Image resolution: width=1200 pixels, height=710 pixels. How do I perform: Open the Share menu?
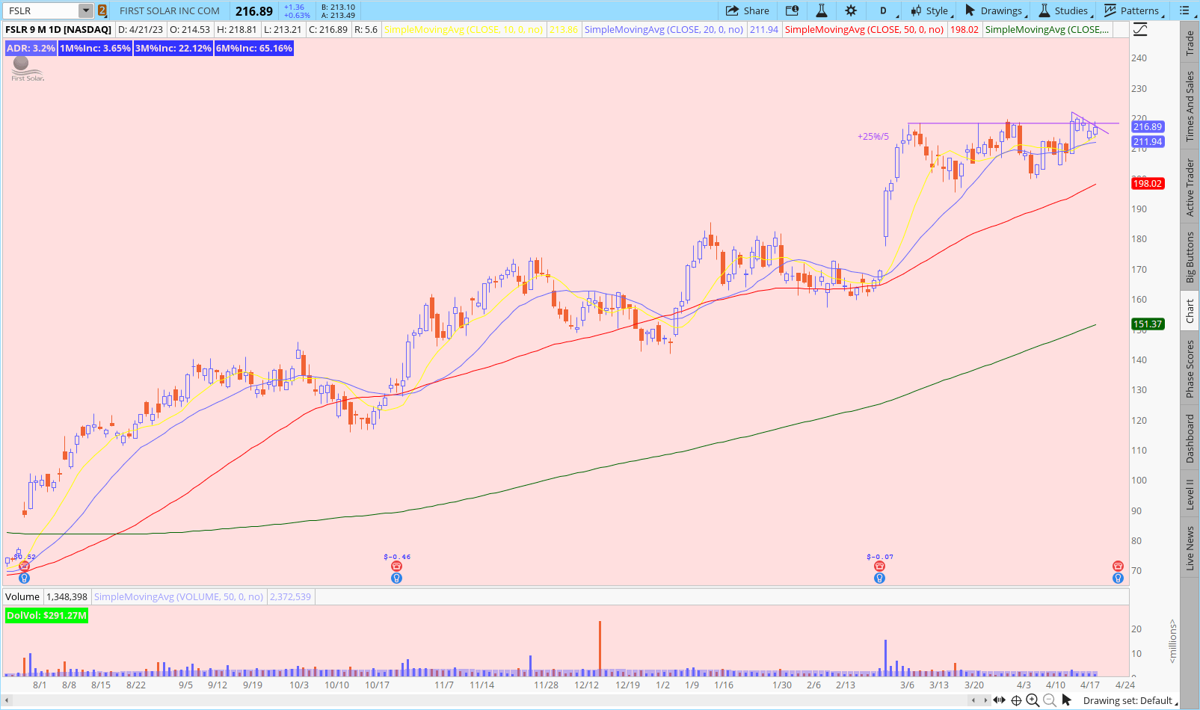[x=748, y=10]
